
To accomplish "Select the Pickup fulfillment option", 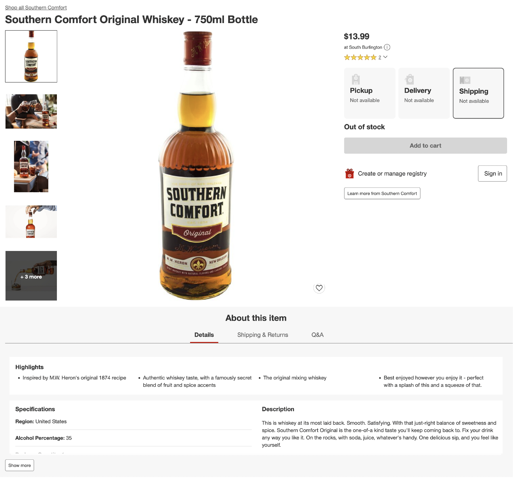I will (x=369, y=93).
